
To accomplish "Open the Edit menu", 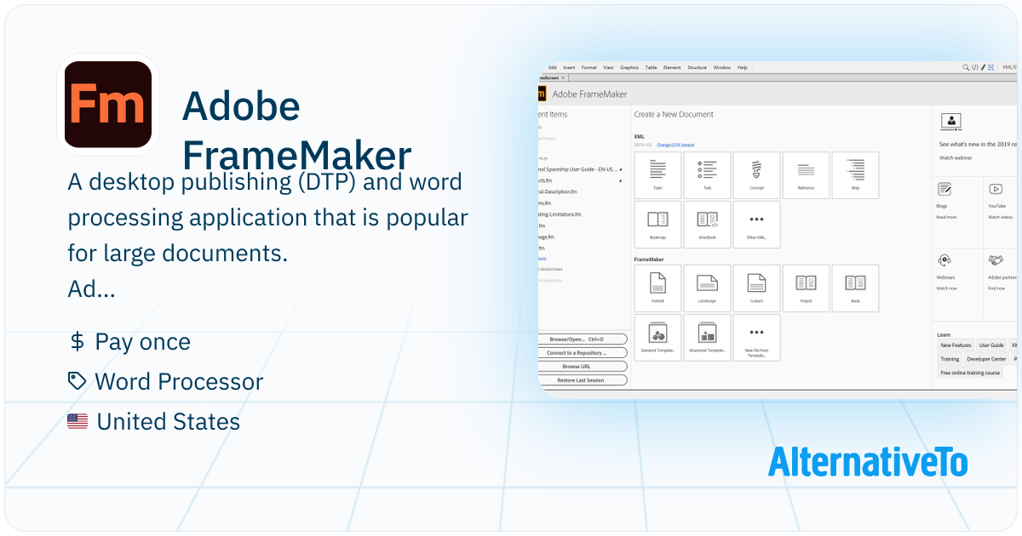I will pyautogui.click(x=552, y=67).
